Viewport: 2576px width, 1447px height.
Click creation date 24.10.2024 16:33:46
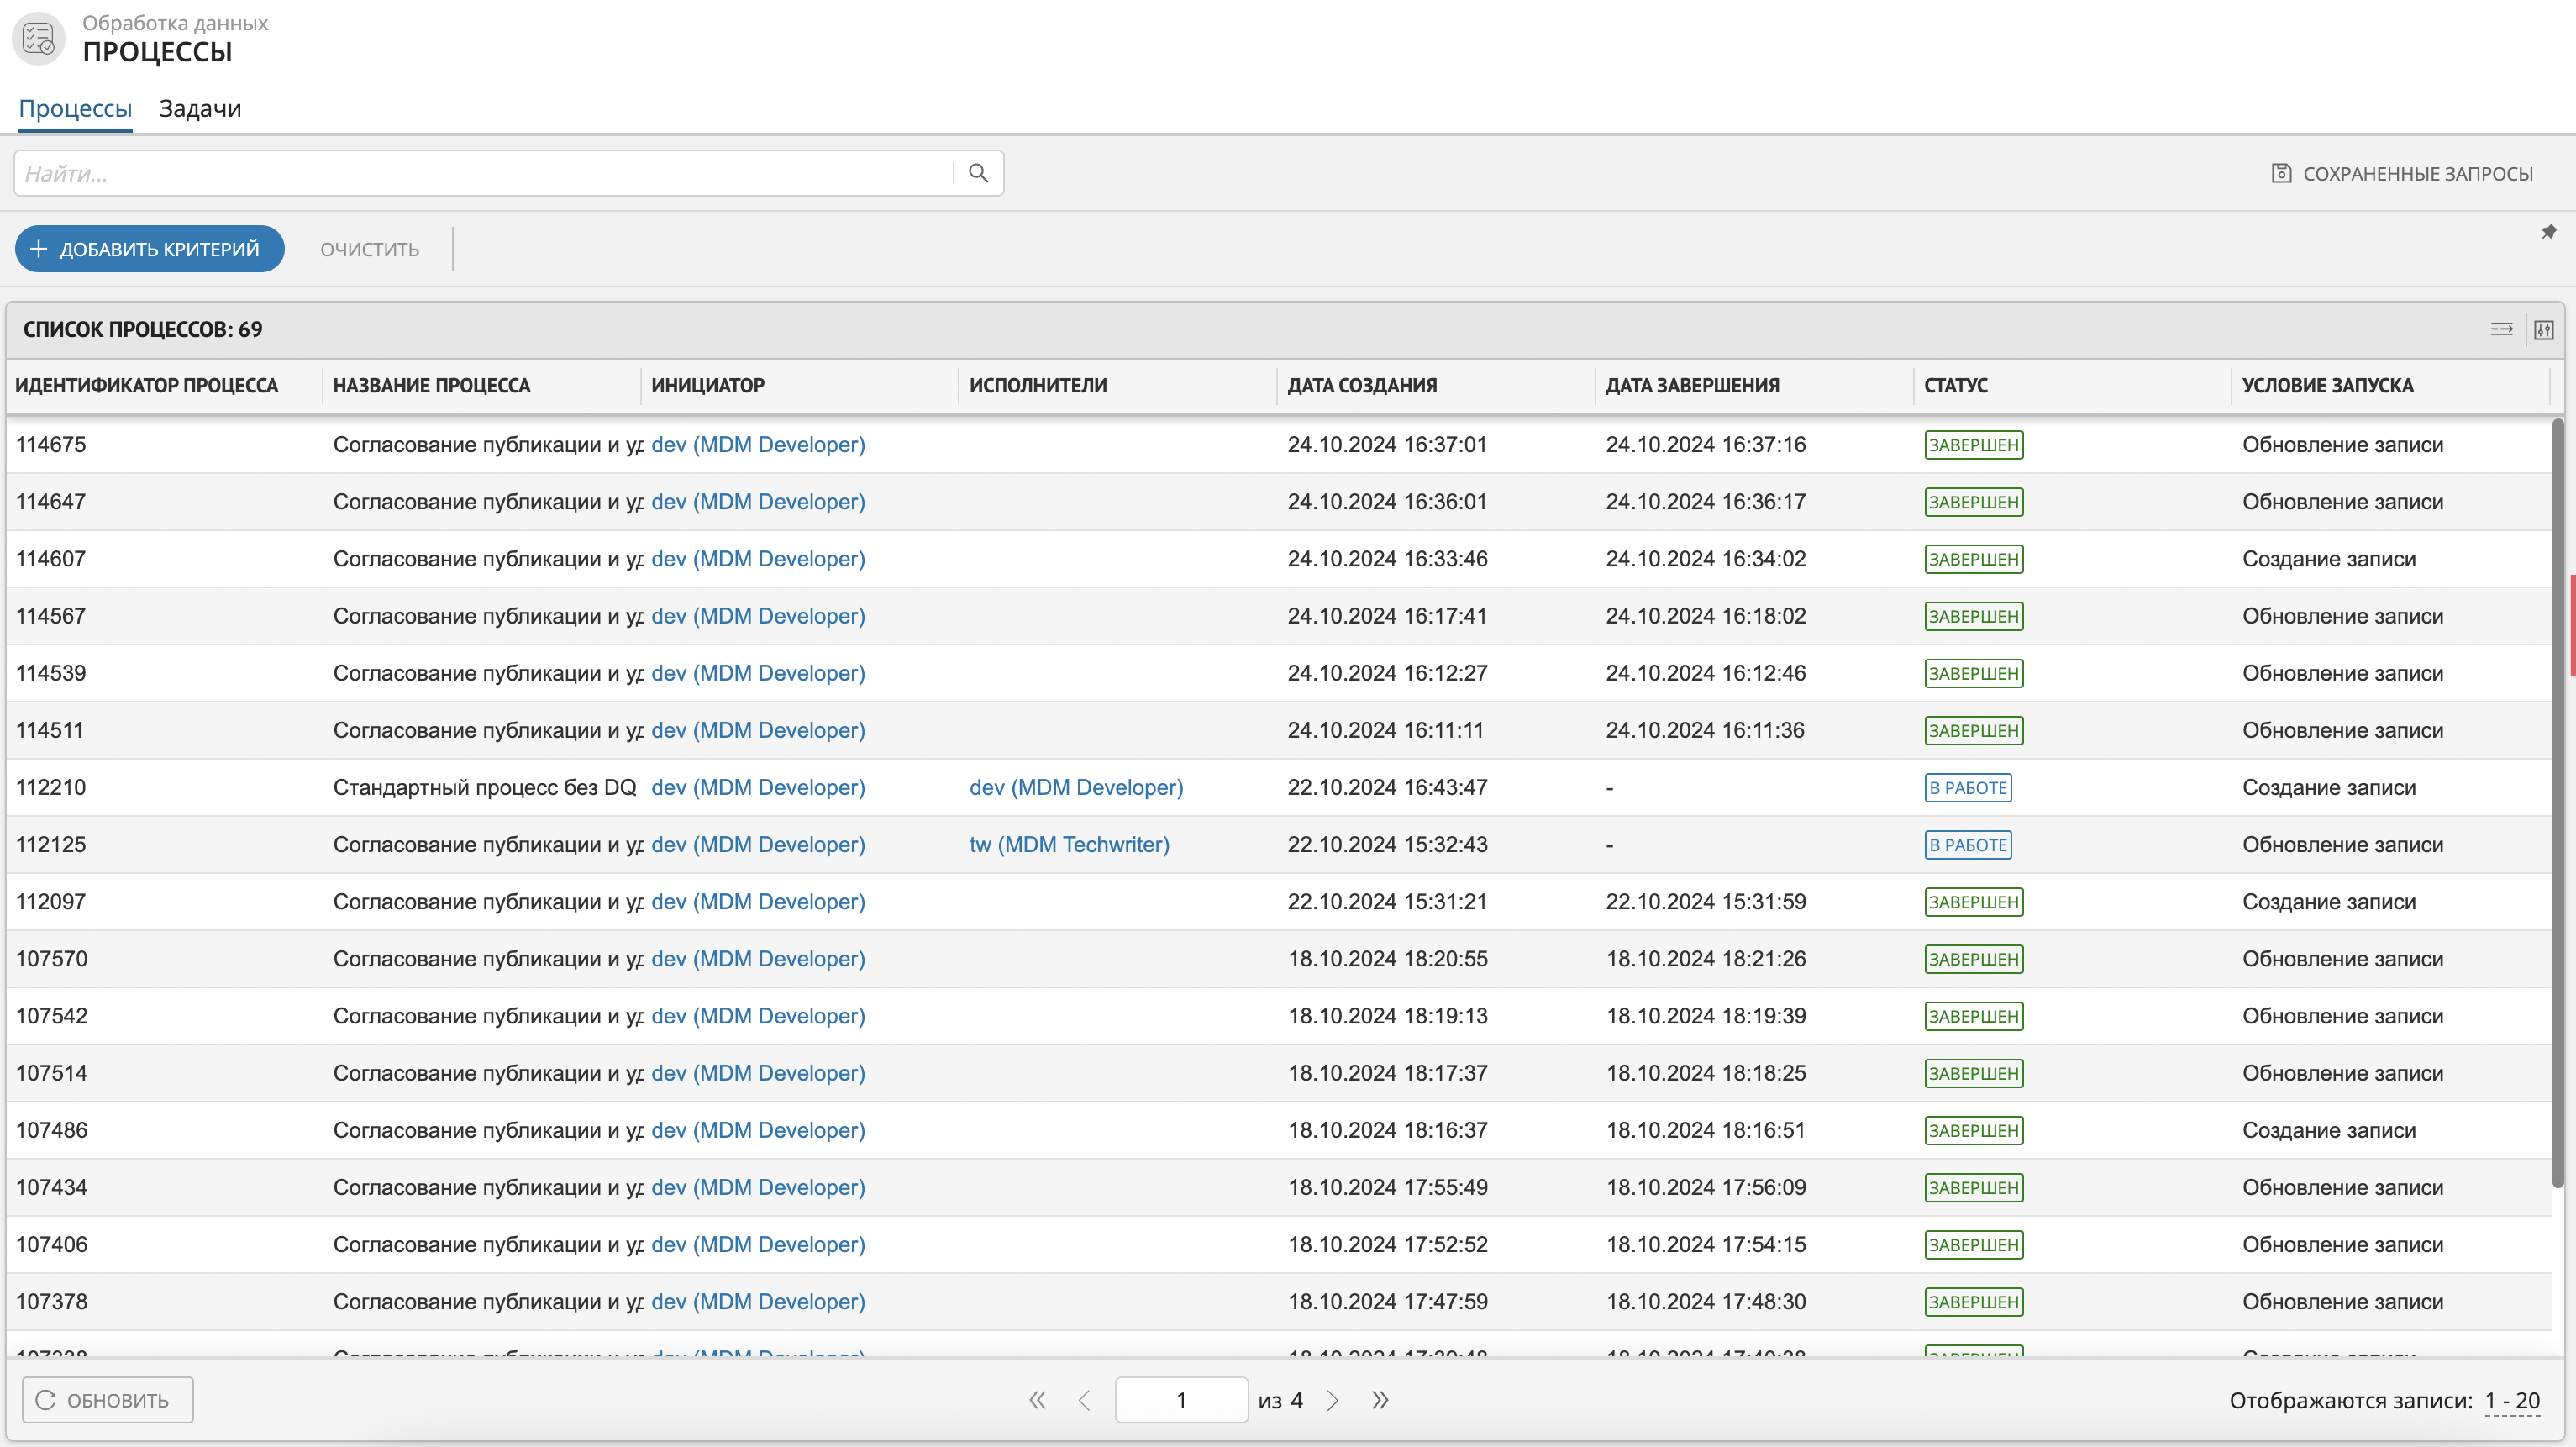tap(1387, 559)
